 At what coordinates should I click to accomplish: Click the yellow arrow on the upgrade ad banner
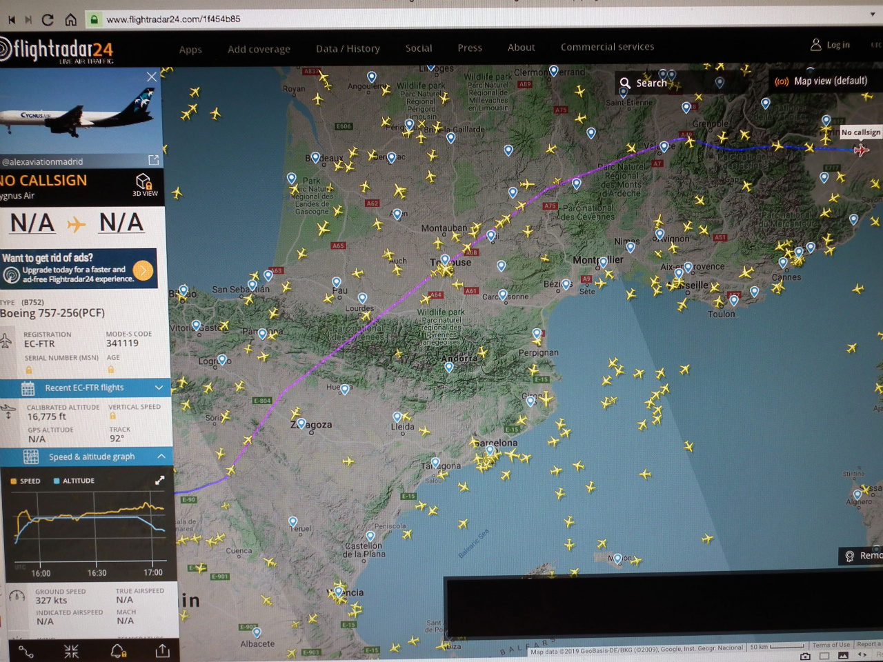[x=143, y=270]
